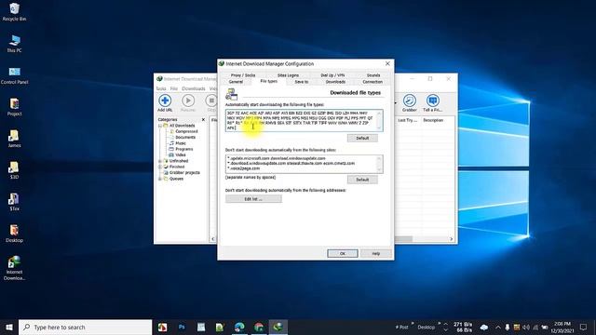The image size is (596, 335).
Task: Show hidden system tray icons
Action: 497,327
